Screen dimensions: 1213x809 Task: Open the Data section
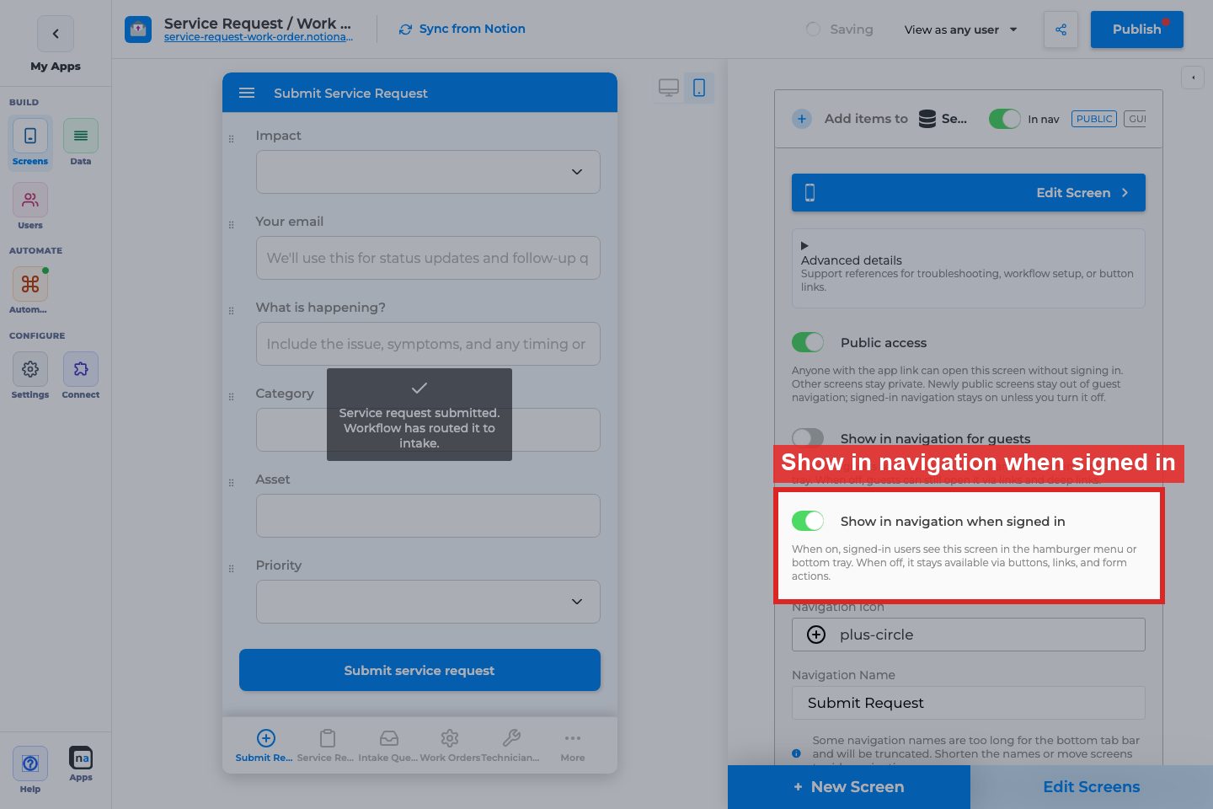point(81,142)
